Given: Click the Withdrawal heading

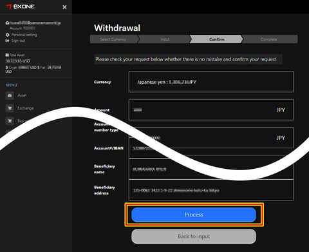Looking at the screenshot, I should (117, 28).
